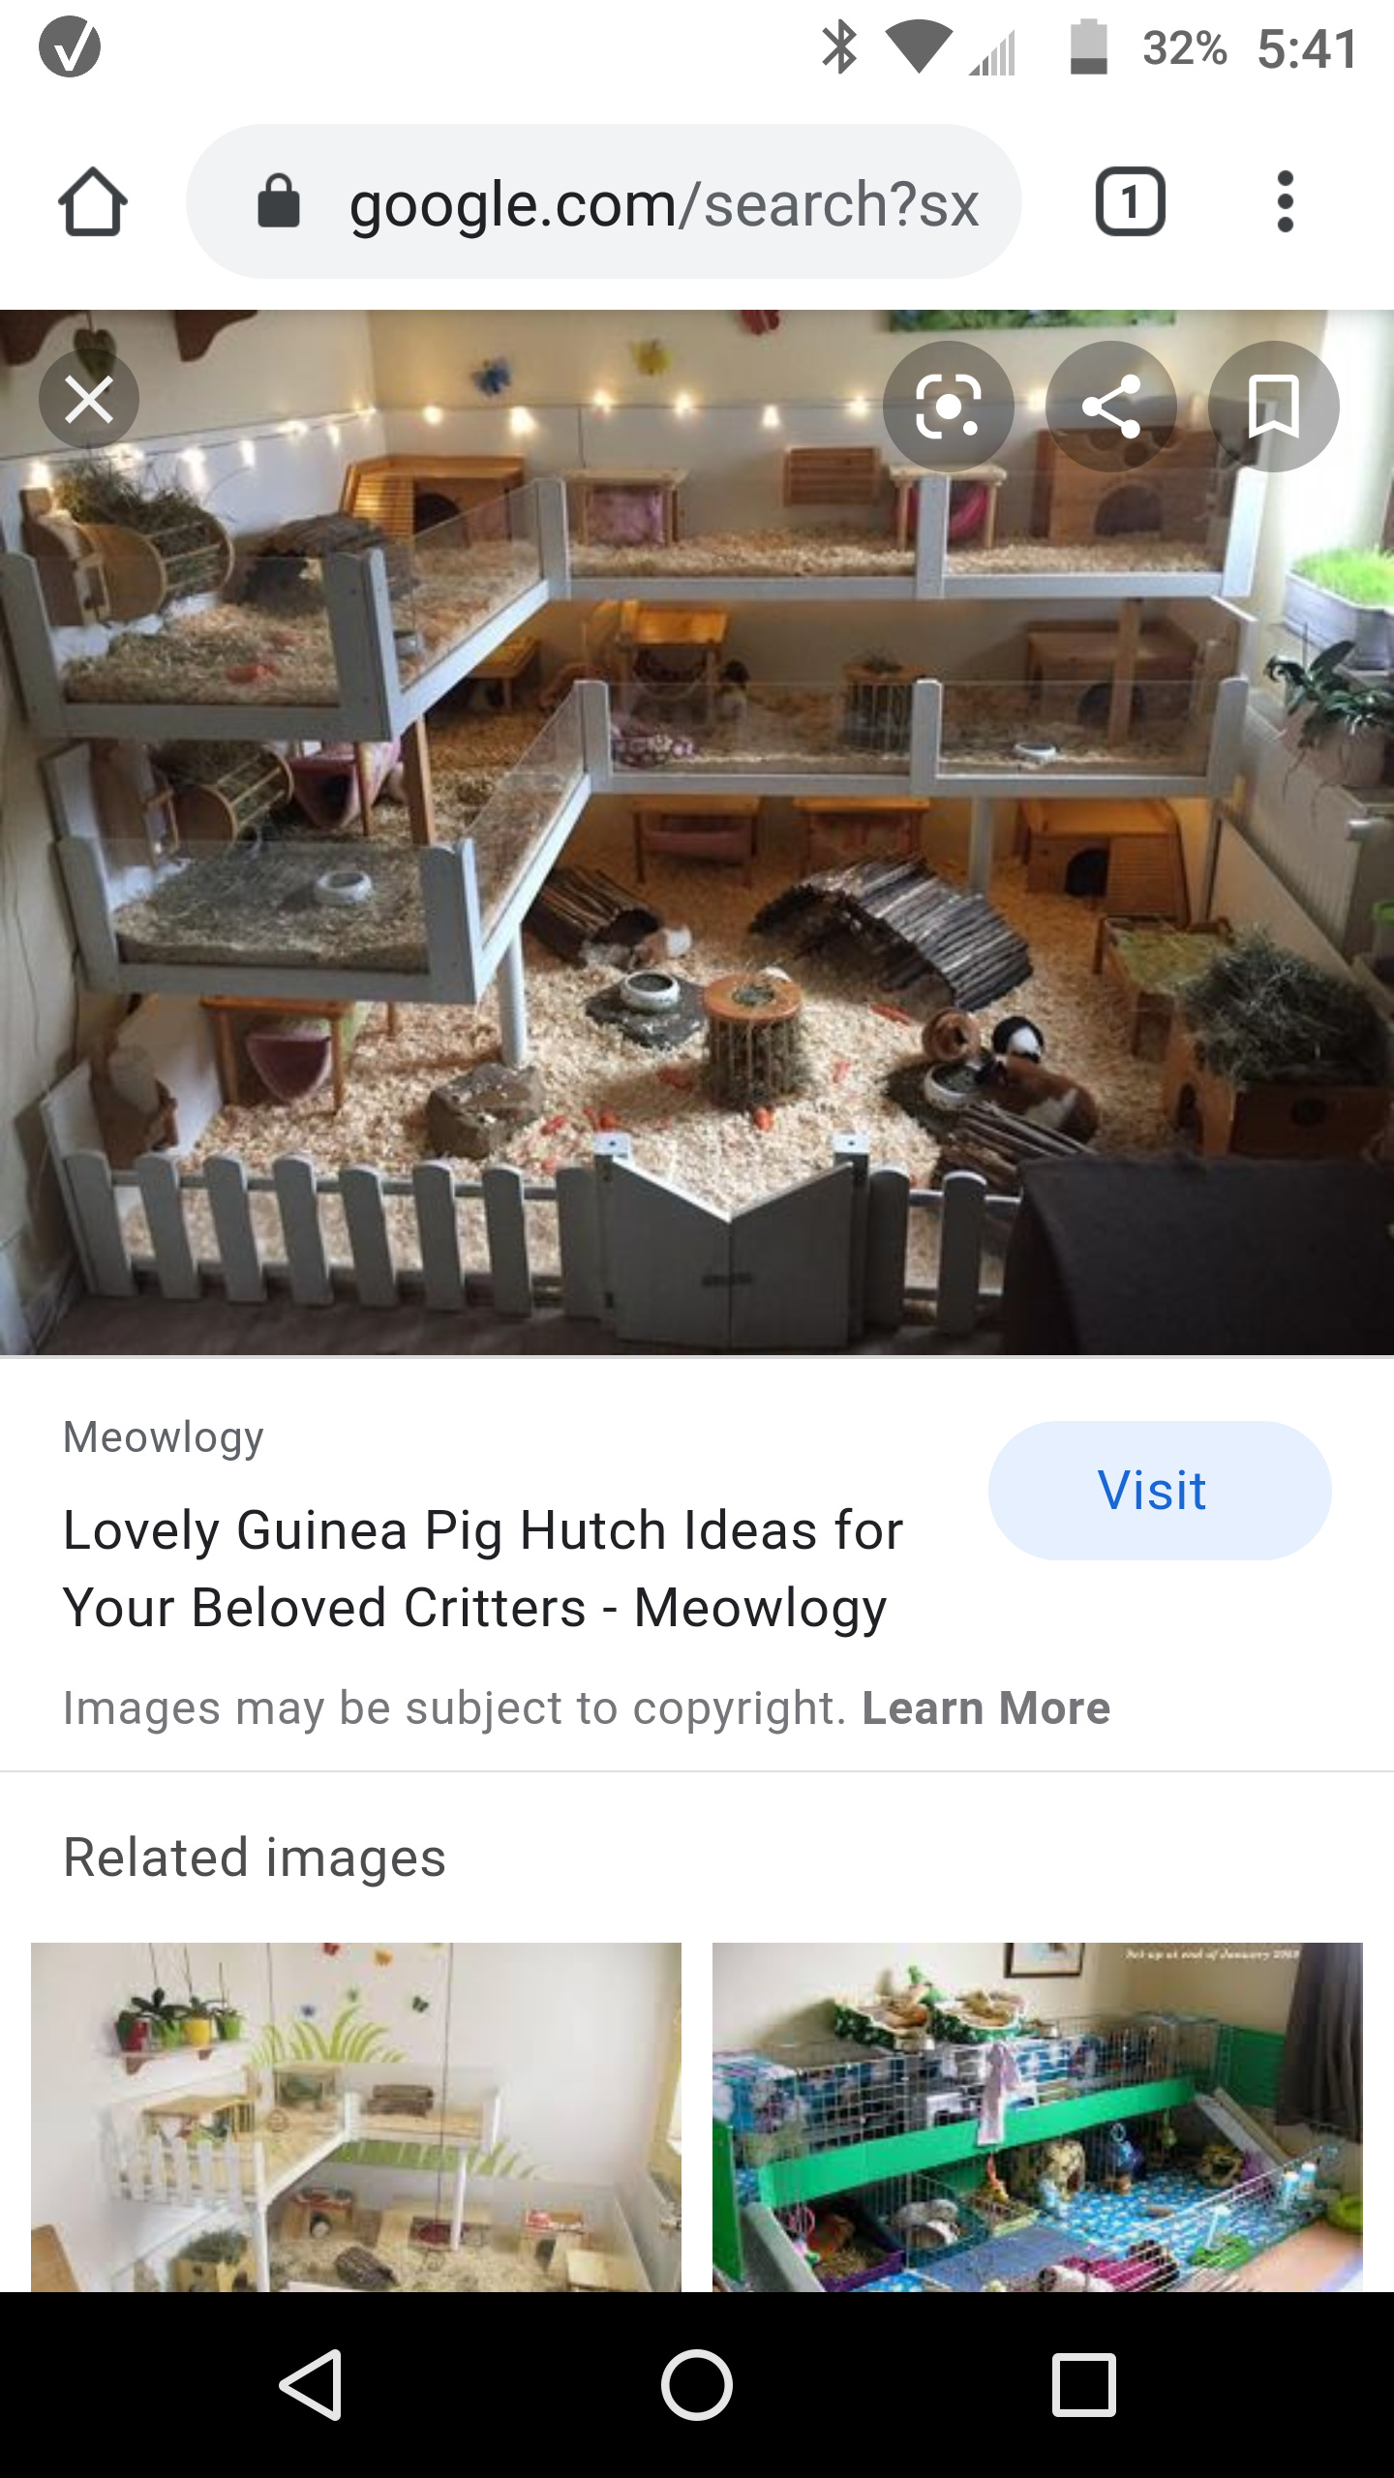The height and width of the screenshot is (2478, 1394).
Task: Share this guinea pig hutch image
Action: click(x=1111, y=407)
